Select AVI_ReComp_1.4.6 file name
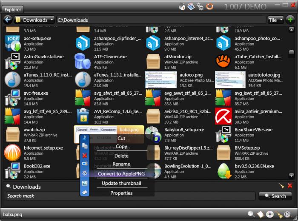The image size is (298, 221). (118, 111)
